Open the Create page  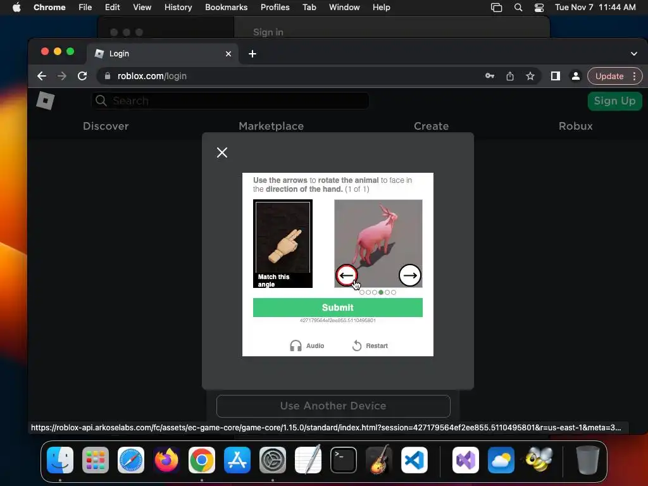431,126
